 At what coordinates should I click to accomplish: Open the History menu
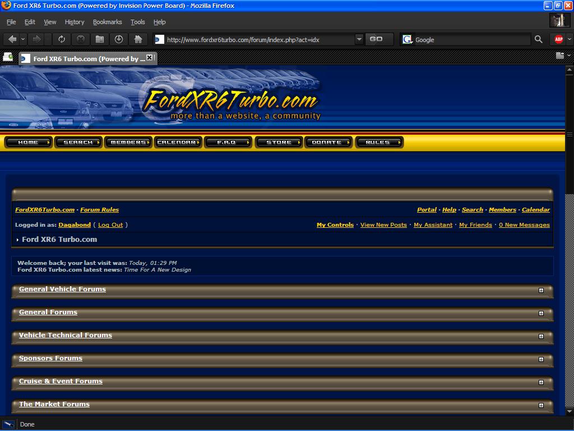point(75,22)
